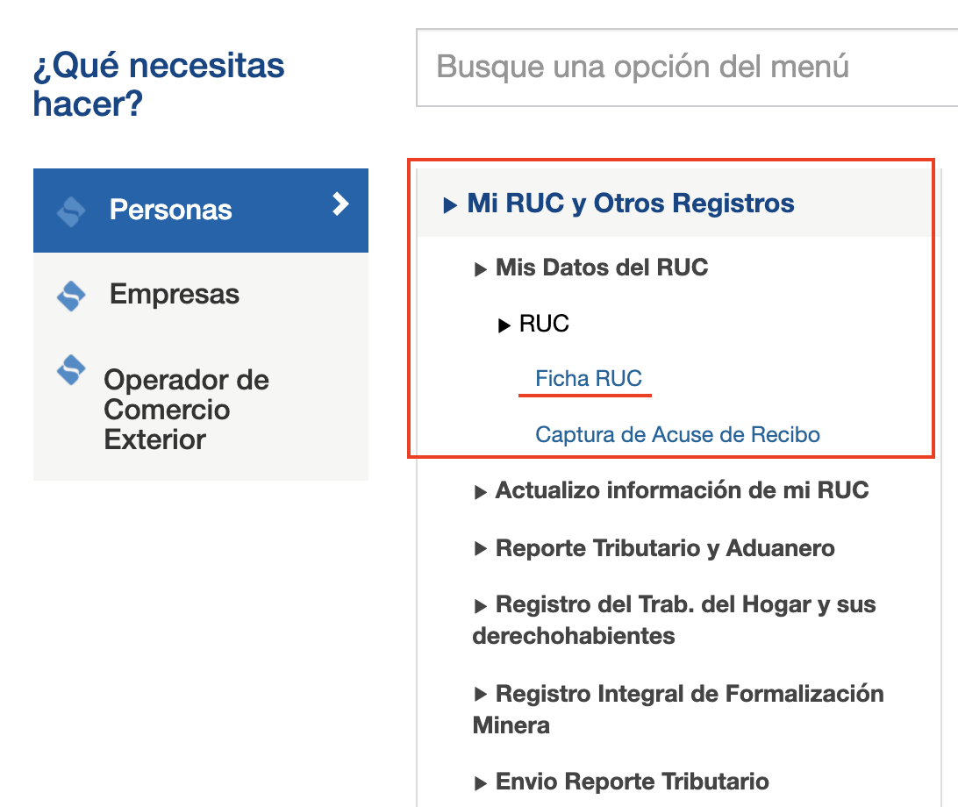Click the chevron arrow on Personas
This screenshot has width=958, height=807.
coord(341,204)
